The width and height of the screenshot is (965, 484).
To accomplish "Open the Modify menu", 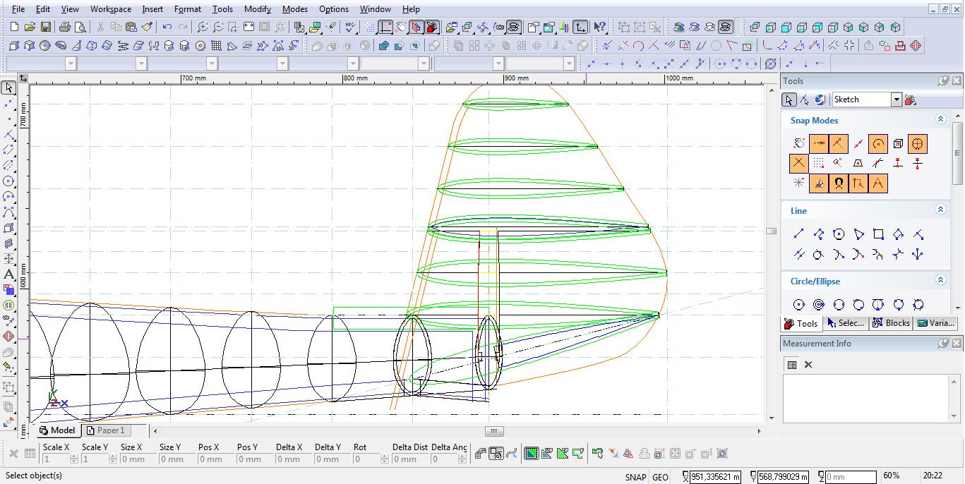I will [x=257, y=9].
